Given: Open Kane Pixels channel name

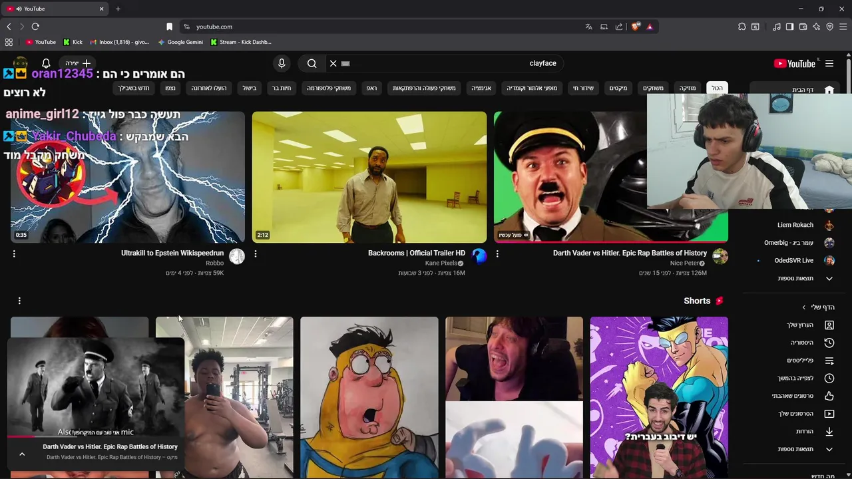Looking at the screenshot, I should click(x=441, y=263).
